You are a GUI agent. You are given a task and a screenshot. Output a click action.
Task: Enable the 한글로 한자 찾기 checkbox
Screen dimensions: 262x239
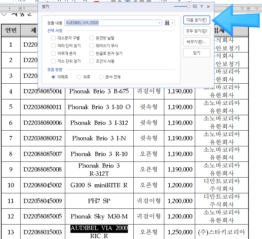92,53
